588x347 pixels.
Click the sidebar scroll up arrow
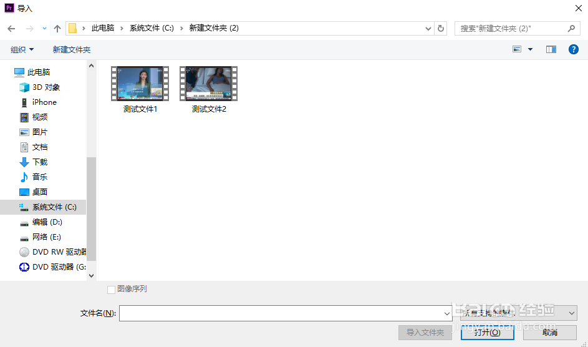(92, 66)
